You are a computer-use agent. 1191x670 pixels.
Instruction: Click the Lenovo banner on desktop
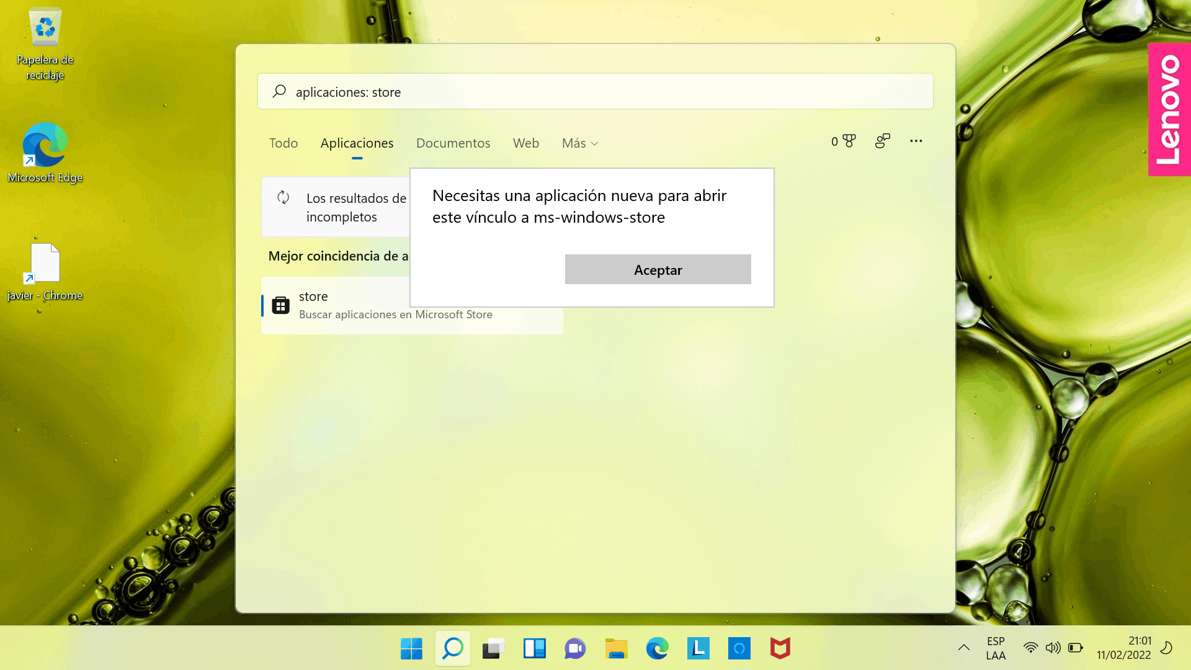[1169, 109]
